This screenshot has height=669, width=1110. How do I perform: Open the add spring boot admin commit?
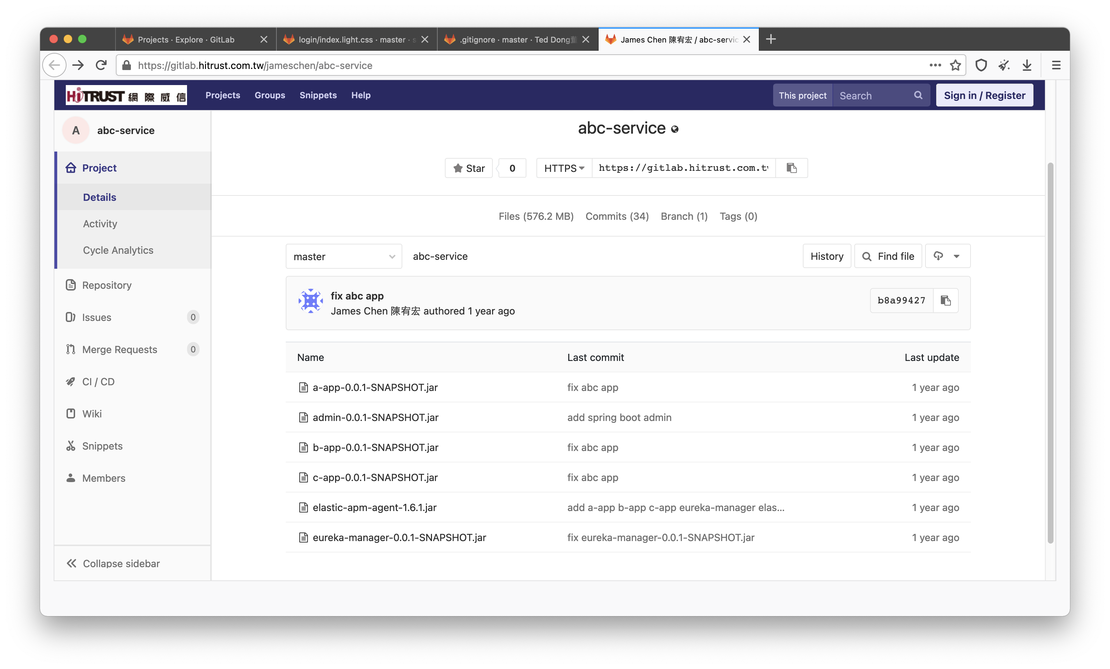[x=619, y=417]
